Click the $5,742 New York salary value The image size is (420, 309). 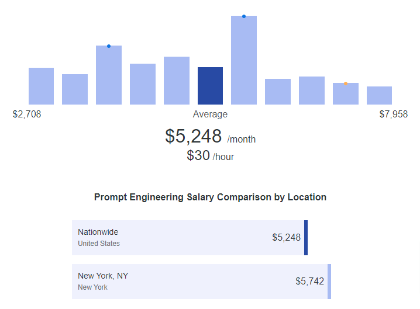(309, 281)
